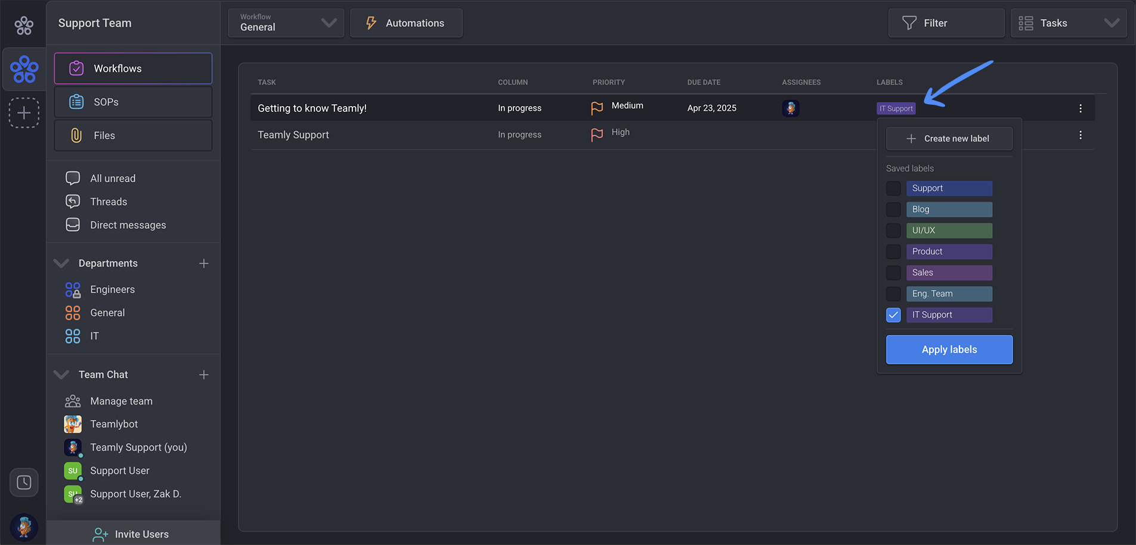Check the Product label checkbox
This screenshot has height=545, width=1136.
pos(893,251)
